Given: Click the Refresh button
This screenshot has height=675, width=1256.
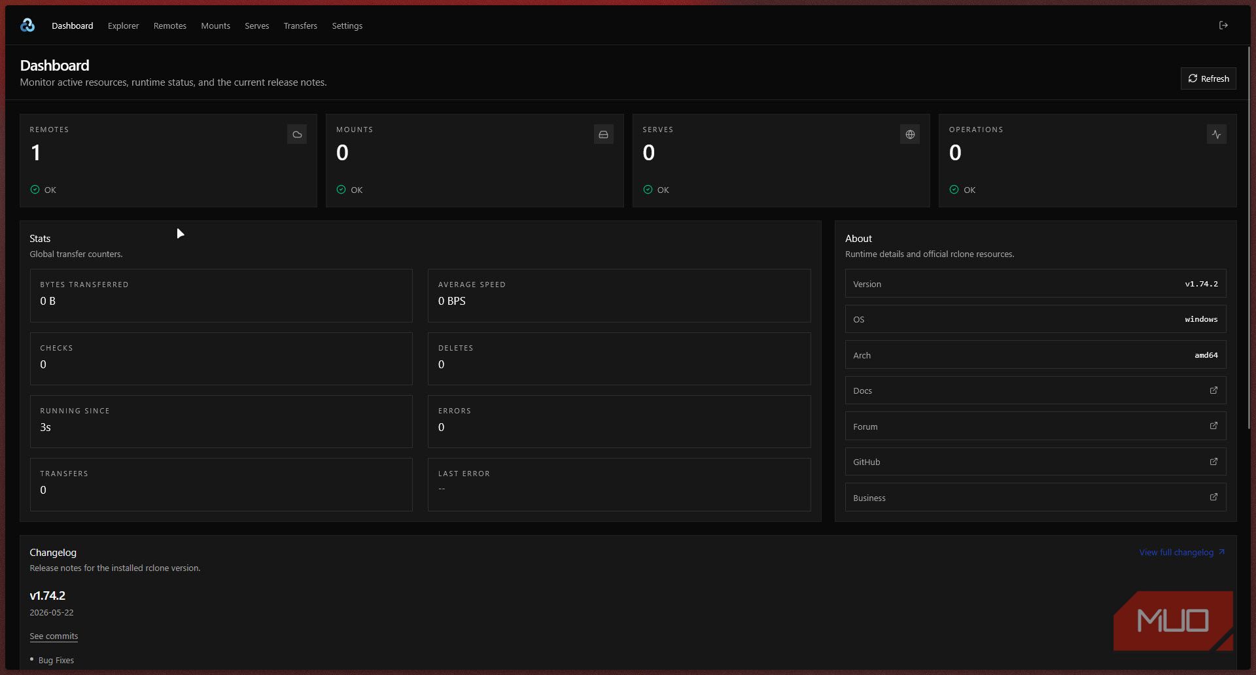Looking at the screenshot, I should [1208, 78].
